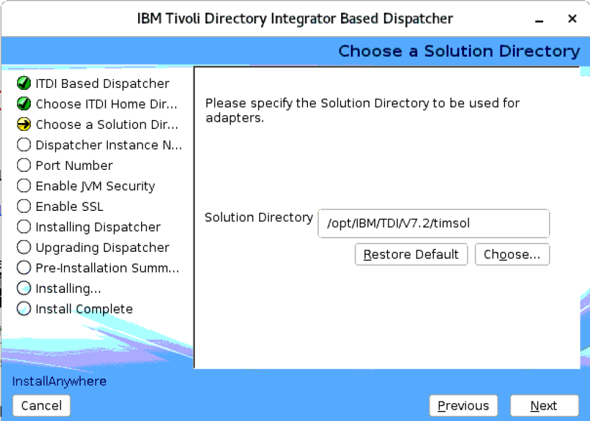Click the 'Solution Directory' field label
Image resolution: width=590 pixels, height=421 pixels.
tap(259, 217)
